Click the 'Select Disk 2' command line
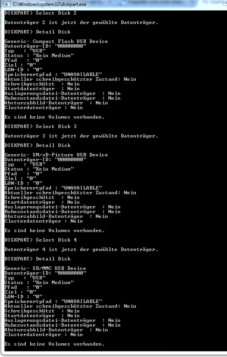 pyautogui.click(x=40, y=13)
